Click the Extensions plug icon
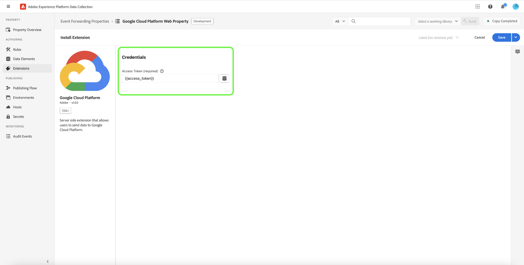524x265 pixels. click(x=8, y=68)
